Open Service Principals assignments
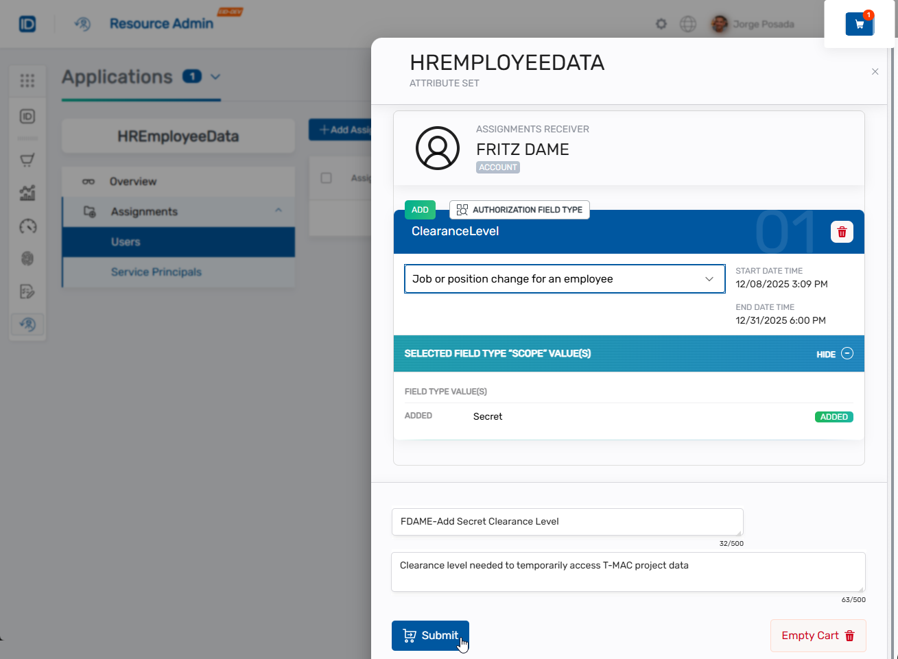 [x=156, y=272]
